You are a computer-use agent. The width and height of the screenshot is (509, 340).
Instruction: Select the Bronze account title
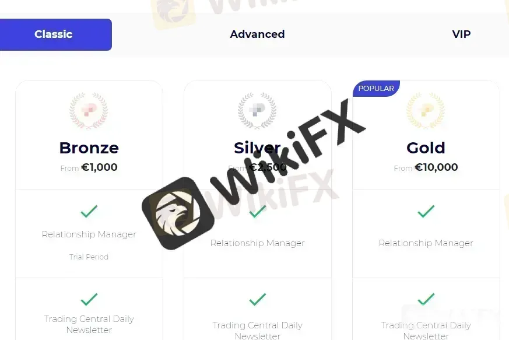pyautogui.click(x=89, y=148)
